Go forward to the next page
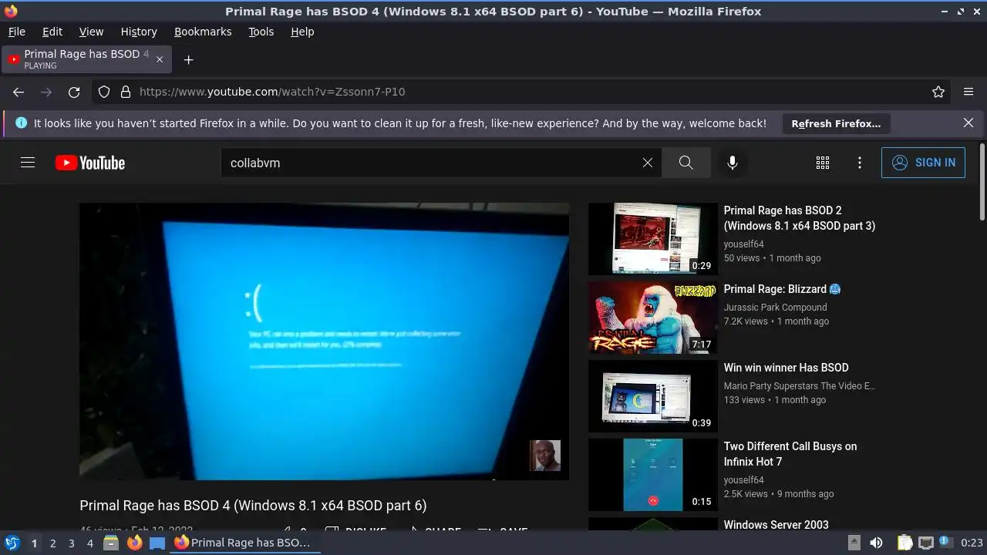 pos(46,92)
